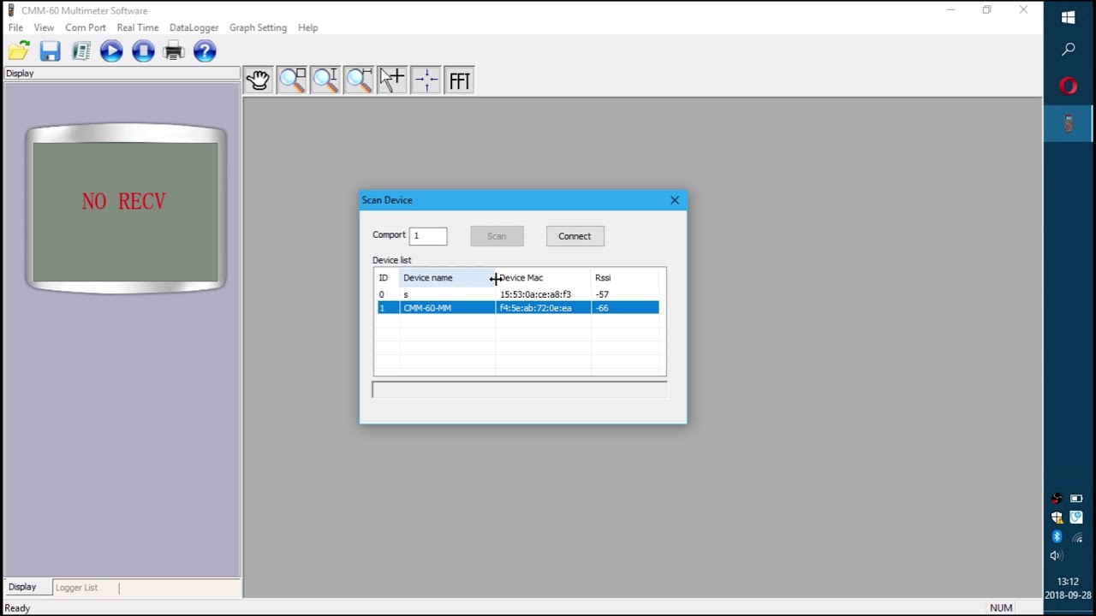Viewport: 1096px width, 616px height.
Task: Open help with the question mark icon
Action: (205, 51)
